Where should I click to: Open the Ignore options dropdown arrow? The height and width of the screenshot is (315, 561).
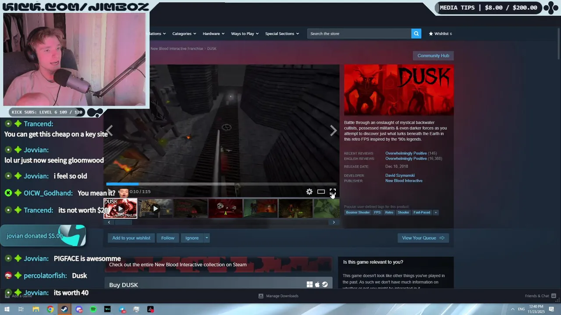click(206, 238)
